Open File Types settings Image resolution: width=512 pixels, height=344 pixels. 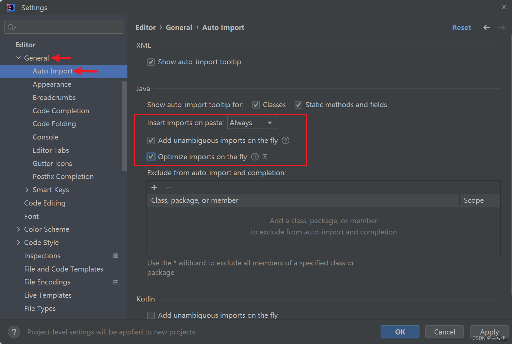click(40, 309)
